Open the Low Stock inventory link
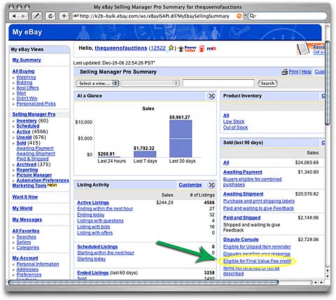Image resolution: width=336 pixels, height=300 pixels. point(234,121)
